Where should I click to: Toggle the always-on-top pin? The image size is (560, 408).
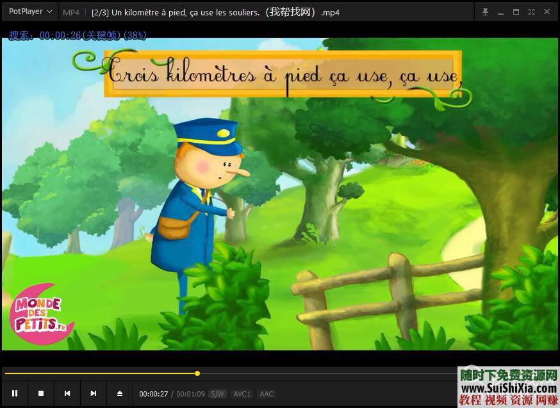[x=486, y=11]
